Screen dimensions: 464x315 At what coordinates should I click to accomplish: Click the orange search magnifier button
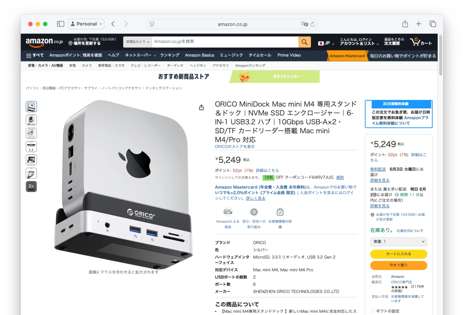304,42
